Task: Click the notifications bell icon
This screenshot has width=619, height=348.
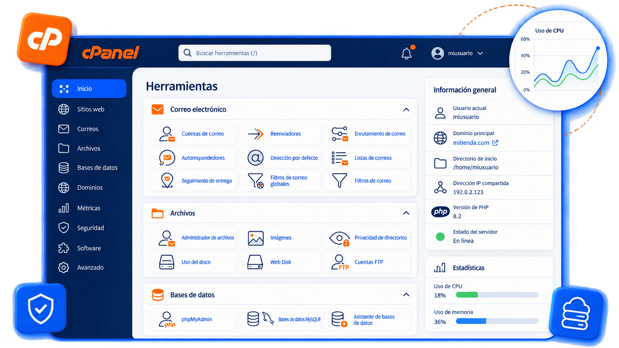Action: (x=406, y=53)
